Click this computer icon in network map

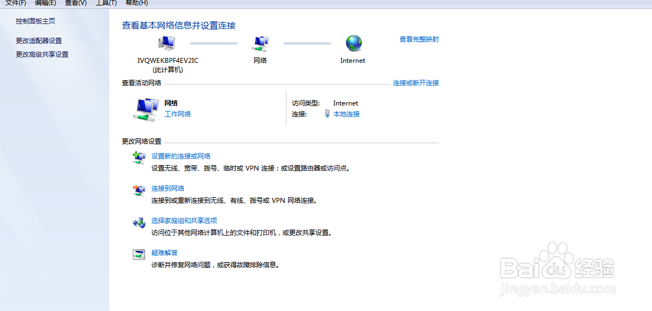coord(167,43)
